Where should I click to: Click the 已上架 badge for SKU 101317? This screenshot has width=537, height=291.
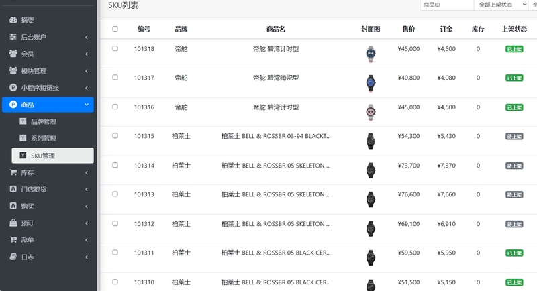point(514,78)
